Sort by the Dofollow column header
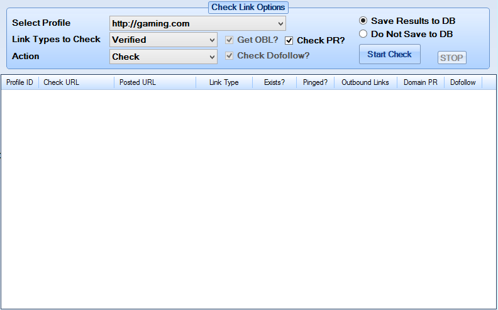This screenshot has width=498, height=310. [x=463, y=82]
